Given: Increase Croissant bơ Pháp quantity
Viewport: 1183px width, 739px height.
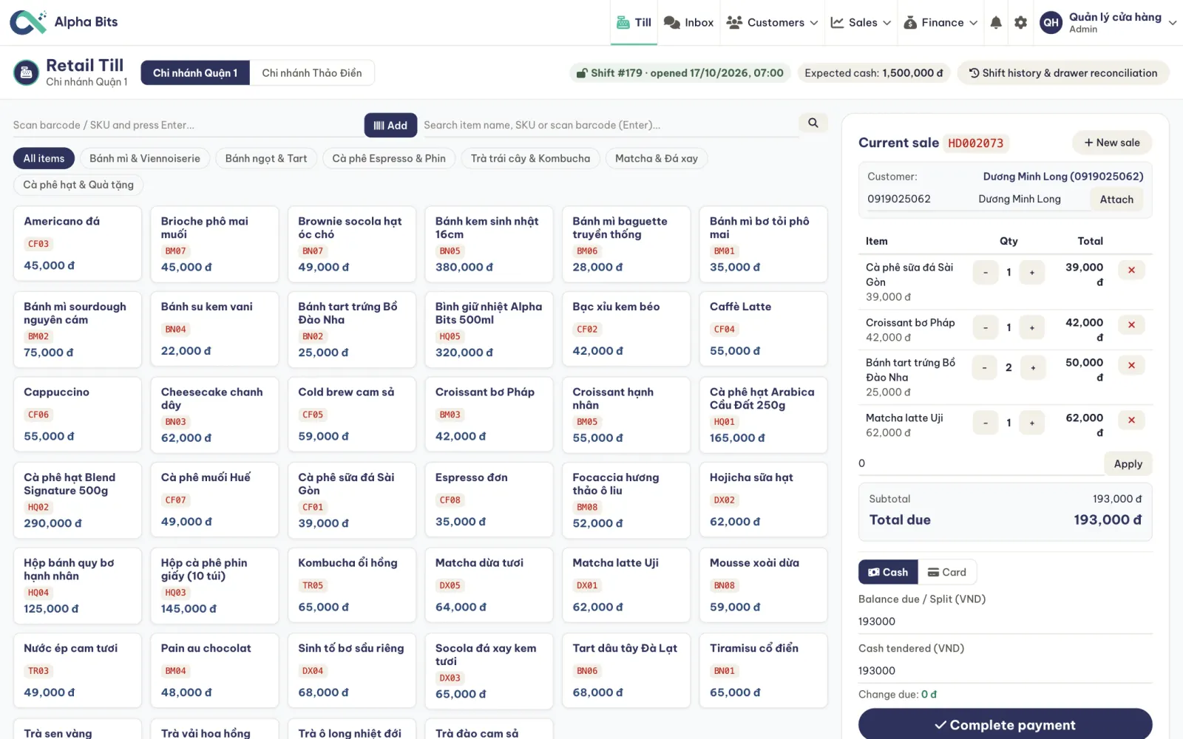Looking at the screenshot, I should (1032, 328).
